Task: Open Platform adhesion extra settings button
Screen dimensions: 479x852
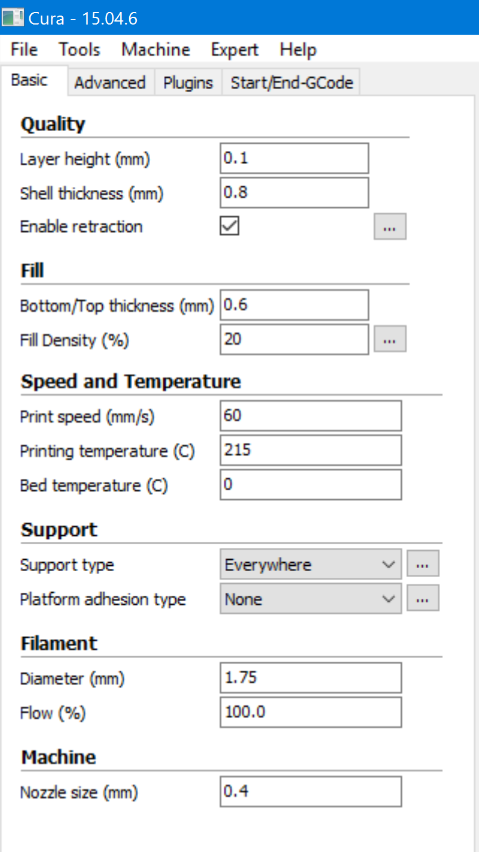Action: click(423, 599)
